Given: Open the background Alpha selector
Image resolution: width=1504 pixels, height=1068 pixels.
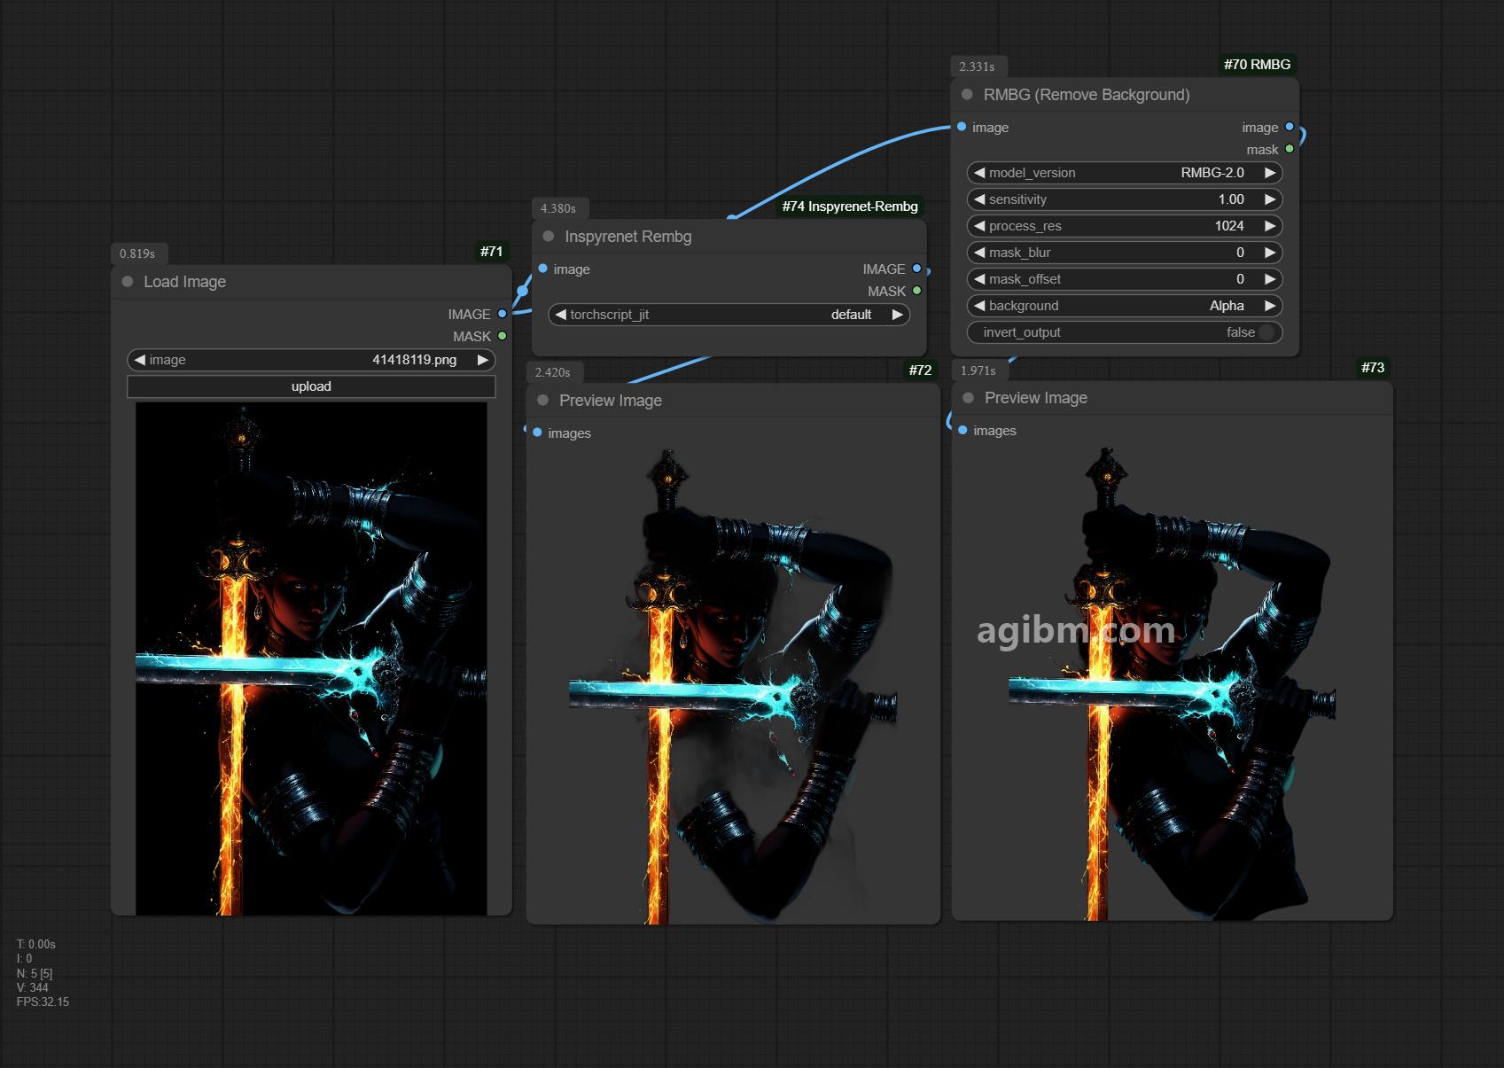Looking at the screenshot, I should [1125, 306].
